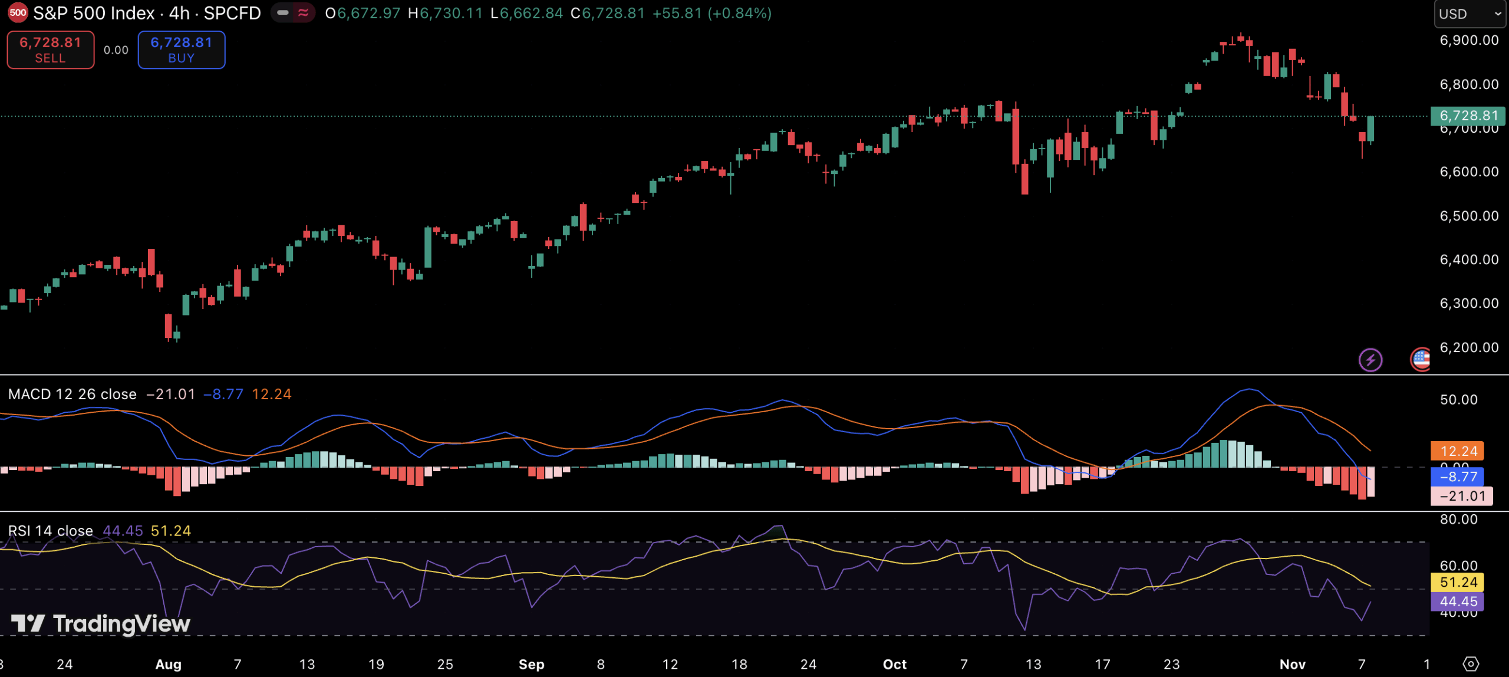Click the red S&P 500 symbol logo
Screen dimensions: 1509x677
click(18, 12)
